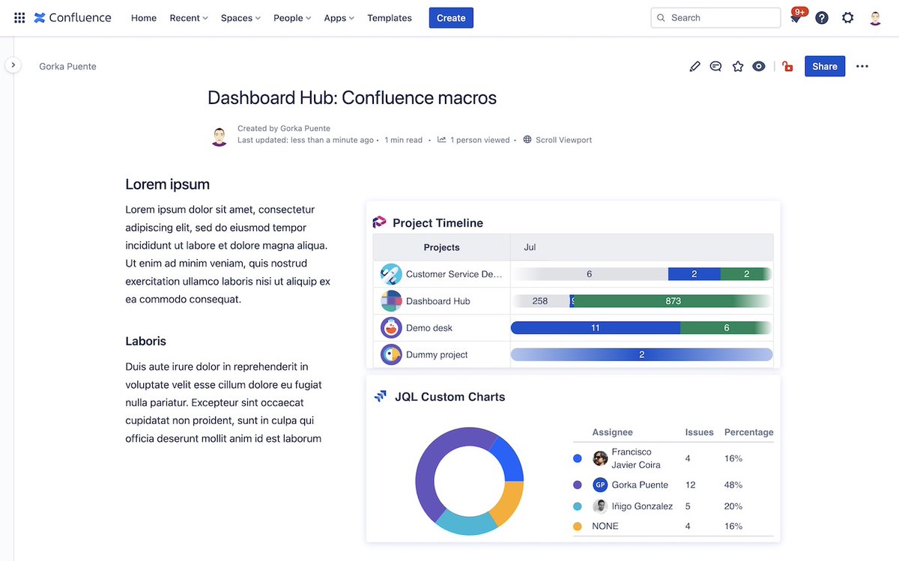This screenshot has height=561, width=899.
Task: Open page restrictions red lock icon
Action: pos(787,67)
